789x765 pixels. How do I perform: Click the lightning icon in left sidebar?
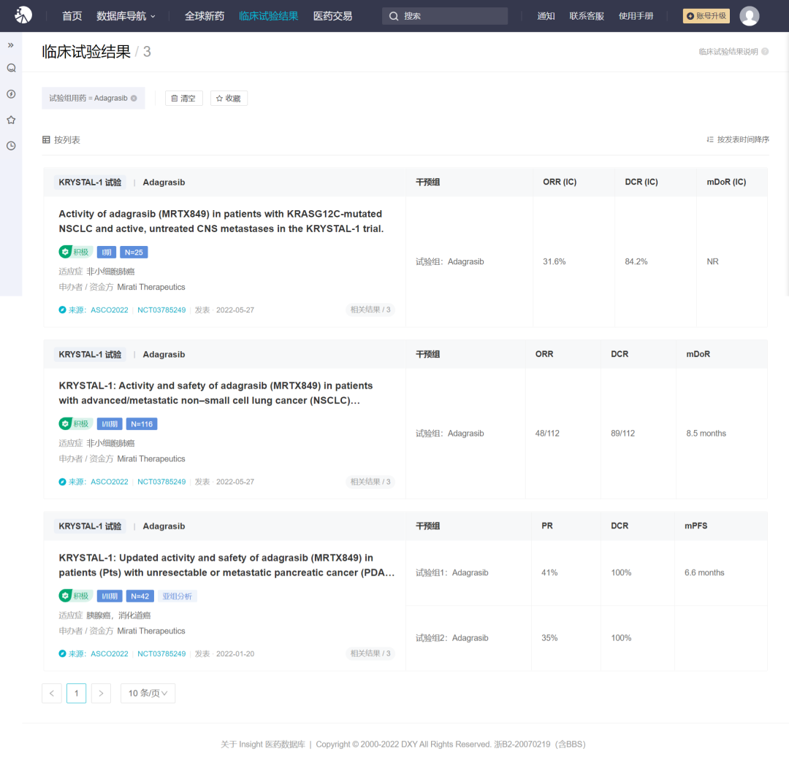coord(11,94)
